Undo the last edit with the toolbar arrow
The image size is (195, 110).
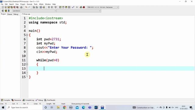pos(26,7)
